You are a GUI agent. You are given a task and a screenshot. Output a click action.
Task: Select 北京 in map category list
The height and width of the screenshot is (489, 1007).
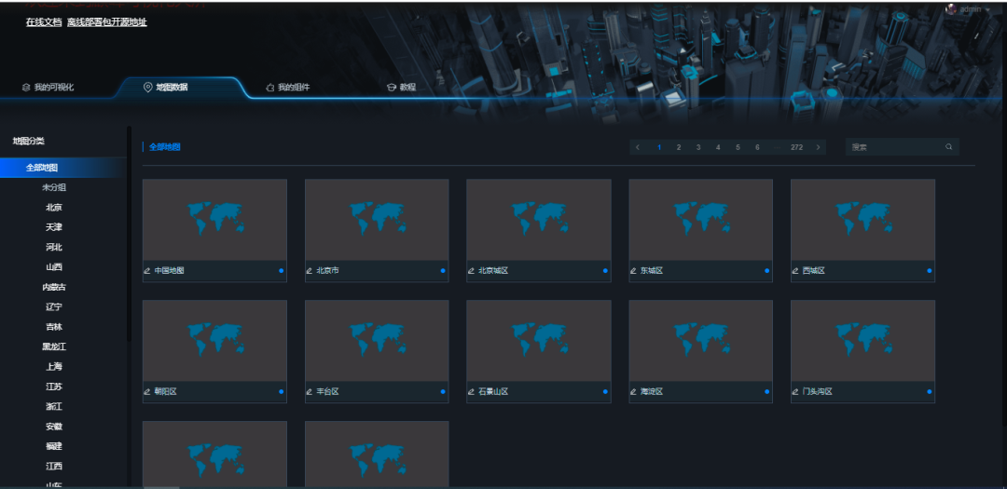coord(54,208)
